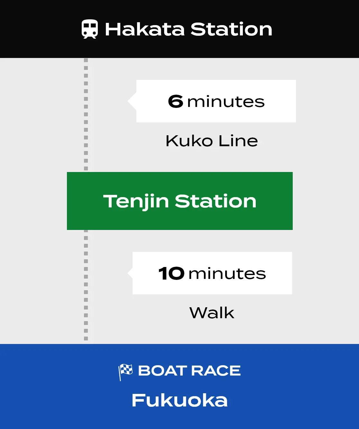This screenshot has width=359, height=429.
Task: Click the bold number 6
Action: (176, 101)
